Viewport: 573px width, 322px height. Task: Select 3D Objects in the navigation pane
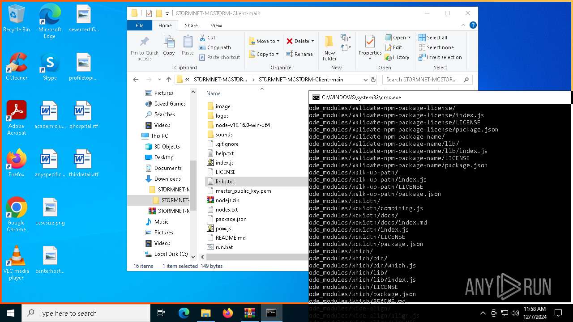[162, 147]
